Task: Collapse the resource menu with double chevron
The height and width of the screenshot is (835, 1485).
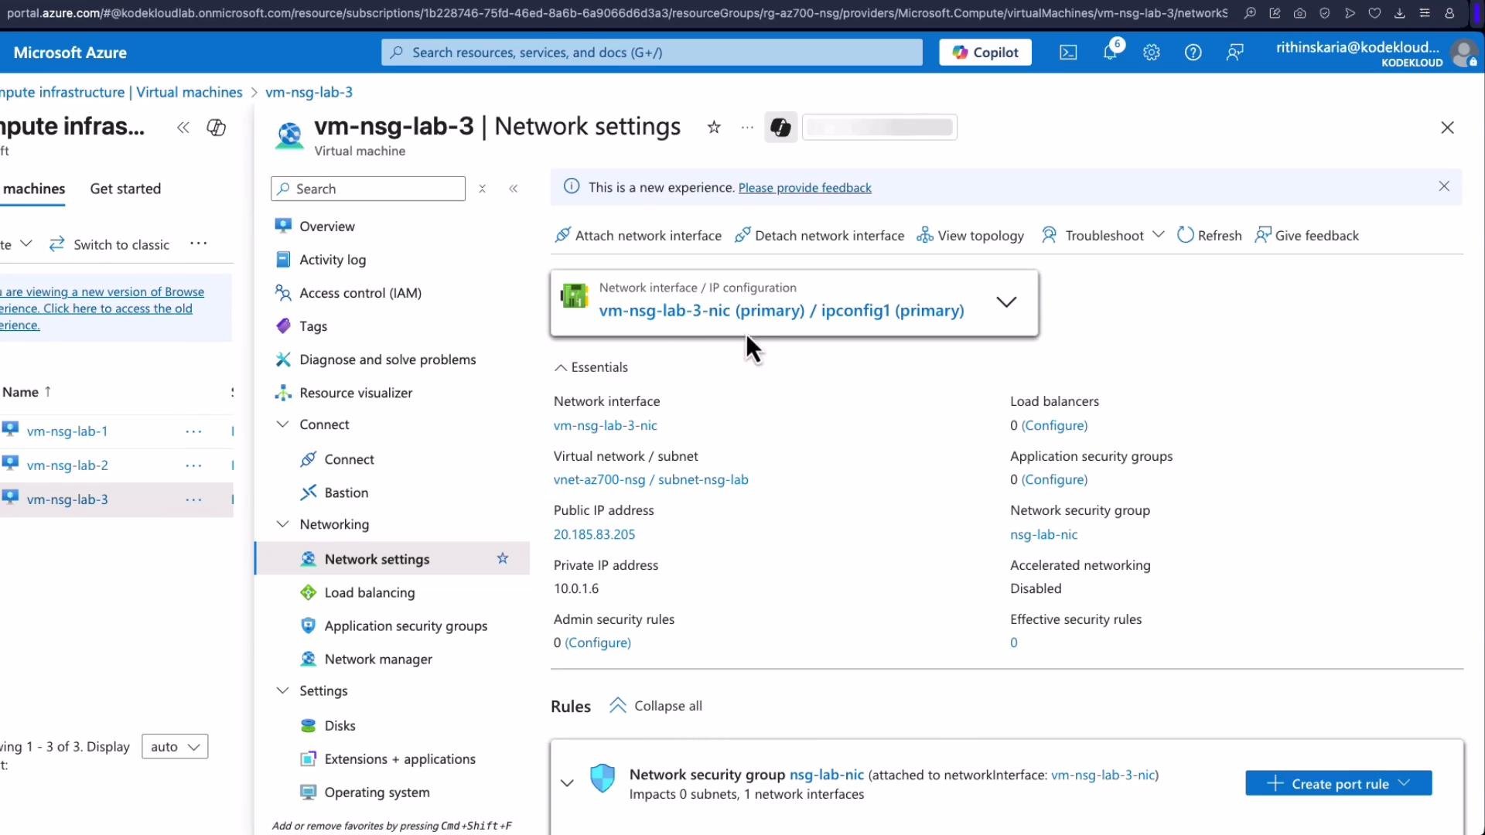Action: click(x=514, y=189)
